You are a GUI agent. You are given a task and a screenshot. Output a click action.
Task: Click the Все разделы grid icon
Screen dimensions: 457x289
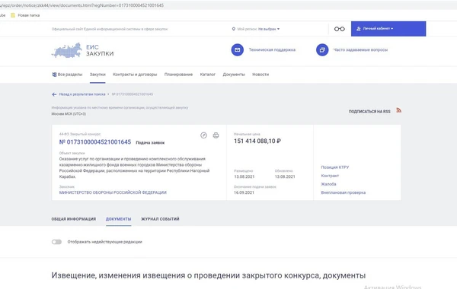click(x=54, y=75)
